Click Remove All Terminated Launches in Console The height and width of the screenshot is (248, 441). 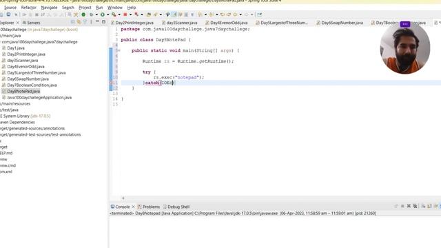tap(415, 206)
